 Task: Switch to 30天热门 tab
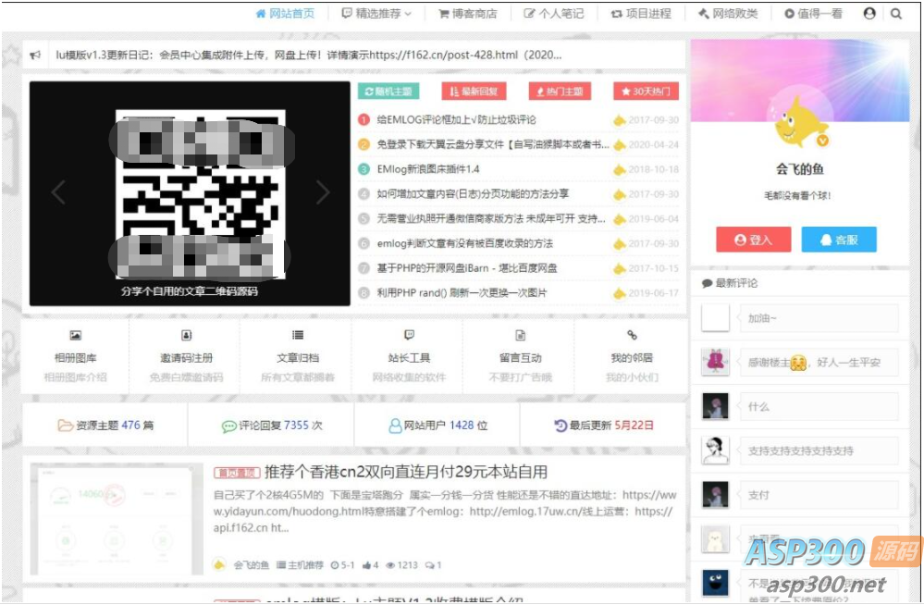[x=646, y=92]
